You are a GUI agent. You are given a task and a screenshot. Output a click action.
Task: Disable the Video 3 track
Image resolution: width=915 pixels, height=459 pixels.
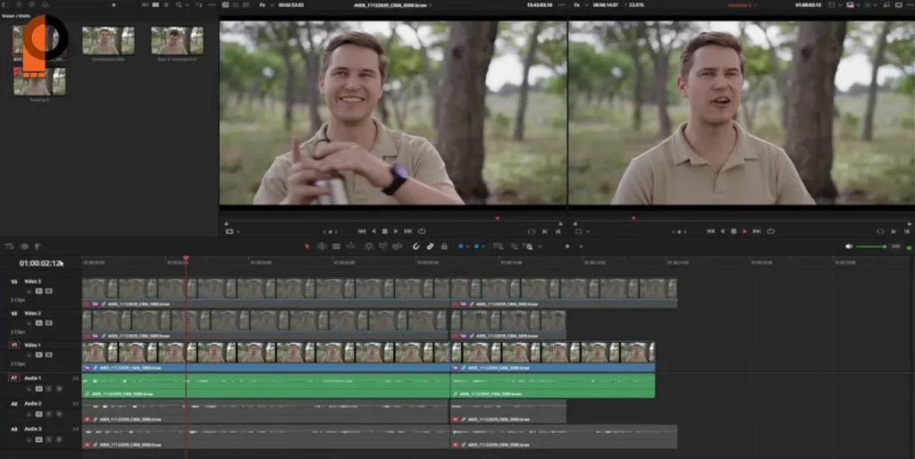point(50,290)
